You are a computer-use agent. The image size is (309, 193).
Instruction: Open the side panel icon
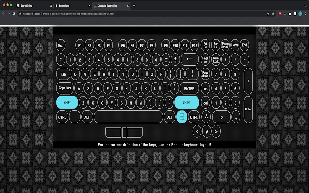295,14
